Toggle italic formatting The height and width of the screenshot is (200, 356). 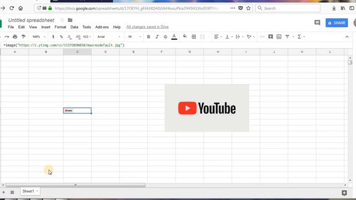tap(157, 37)
